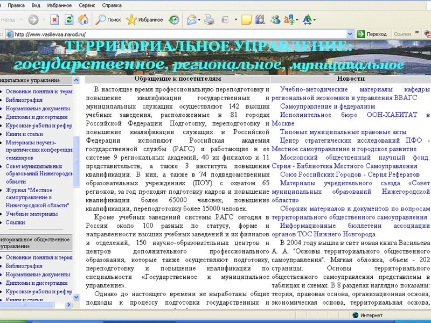Screen dimensions: 431x323
Task: Expand the address bar URL dropdown
Action: [350, 34]
